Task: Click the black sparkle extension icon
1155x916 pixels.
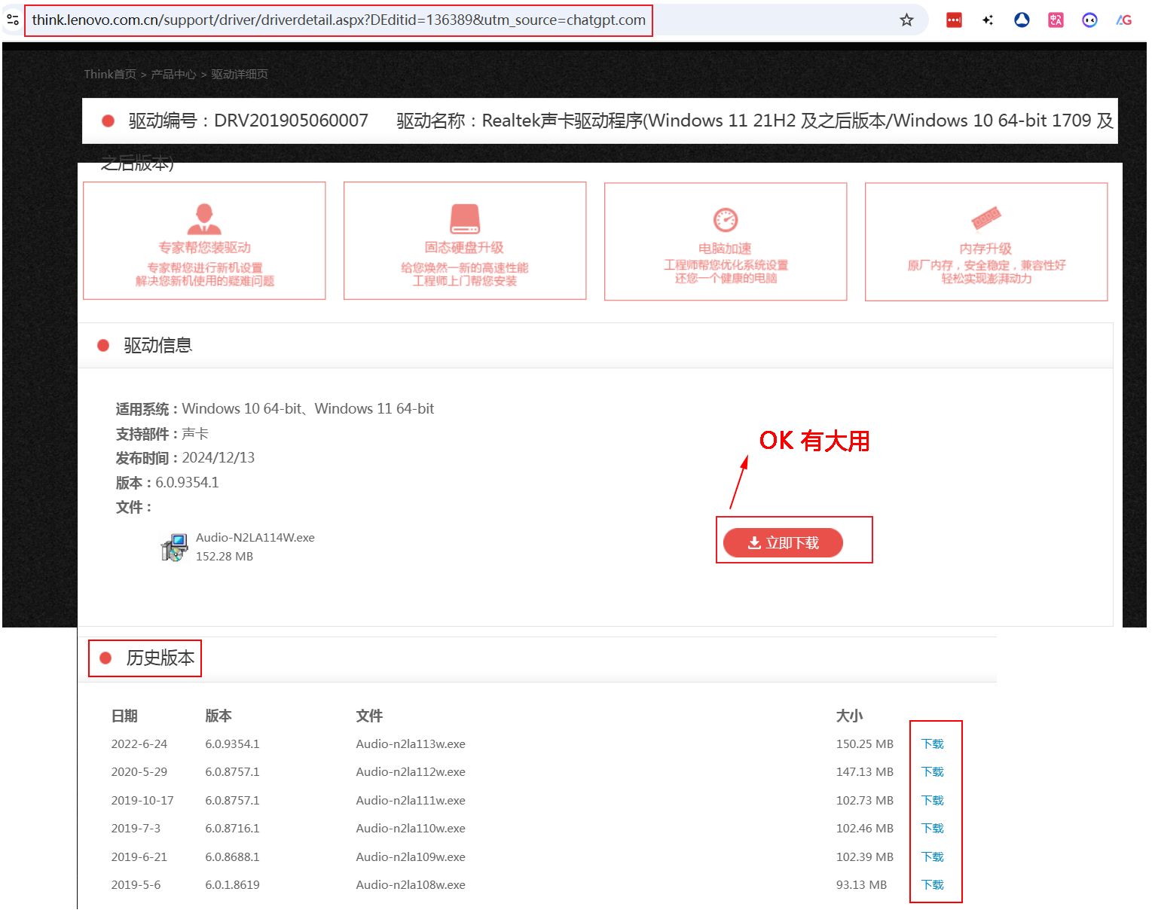Action: (988, 20)
